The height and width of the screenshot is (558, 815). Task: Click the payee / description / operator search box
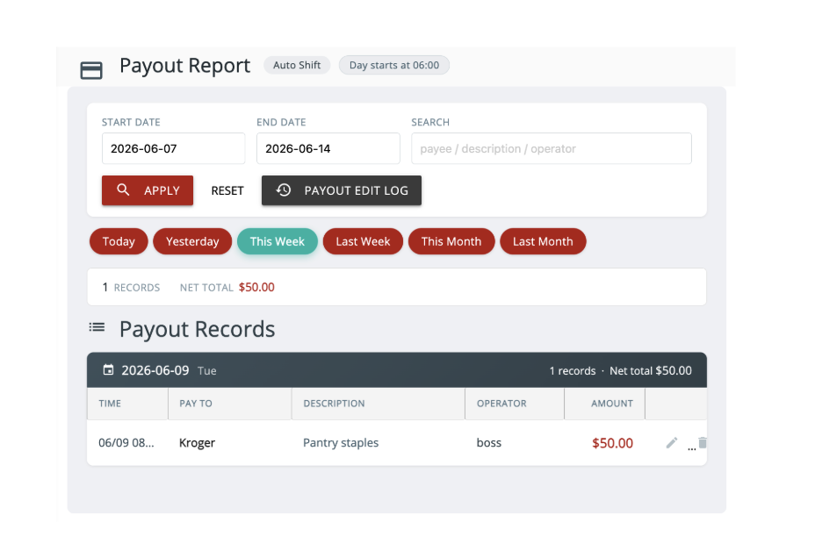pos(551,148)
